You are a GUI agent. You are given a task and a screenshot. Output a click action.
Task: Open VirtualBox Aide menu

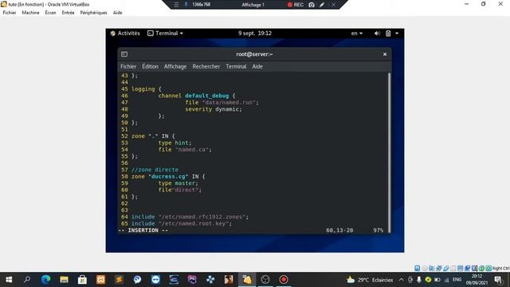[x=117, y=13]
